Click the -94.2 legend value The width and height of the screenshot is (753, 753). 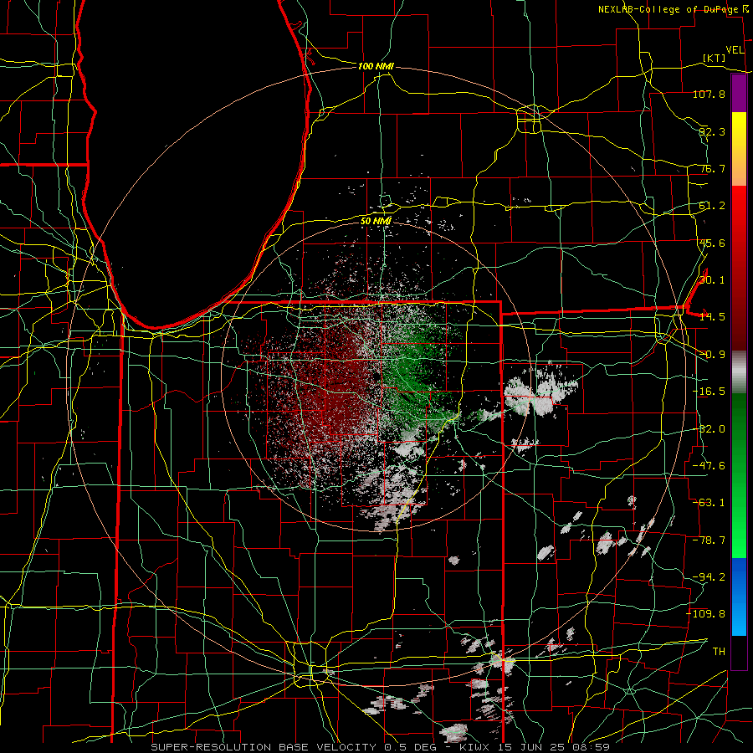pyautogui.click(x=709, y=577)
